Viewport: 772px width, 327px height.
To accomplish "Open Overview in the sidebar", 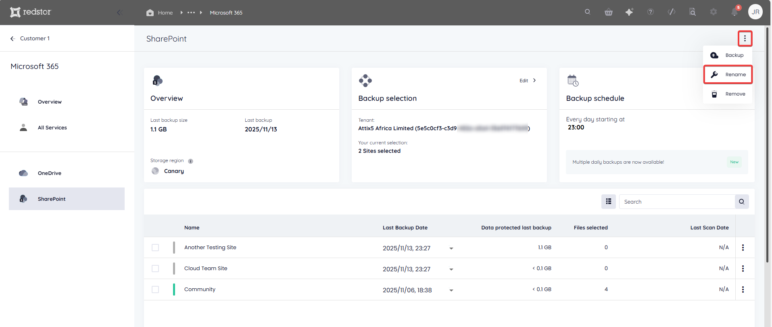I will pyautogui.click(x=67, y=102).
